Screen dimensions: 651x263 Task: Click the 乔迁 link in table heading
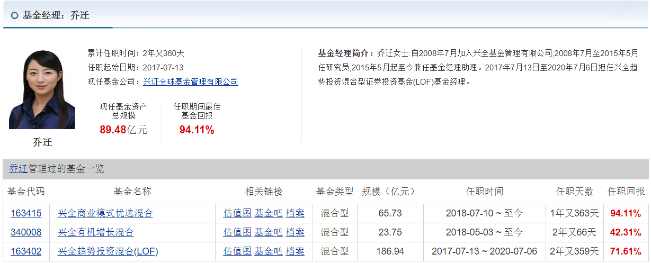click(19, 168)
